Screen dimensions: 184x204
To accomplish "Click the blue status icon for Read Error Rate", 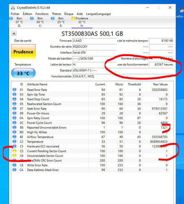I will (x=14, y=89).
